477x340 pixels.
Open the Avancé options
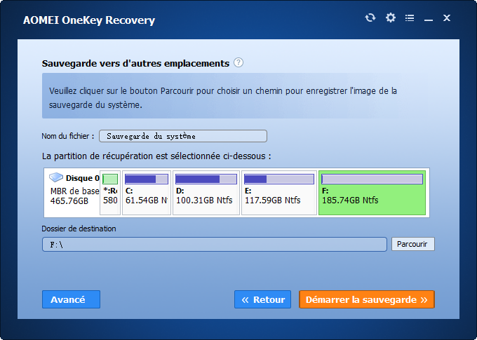[71, 299]
